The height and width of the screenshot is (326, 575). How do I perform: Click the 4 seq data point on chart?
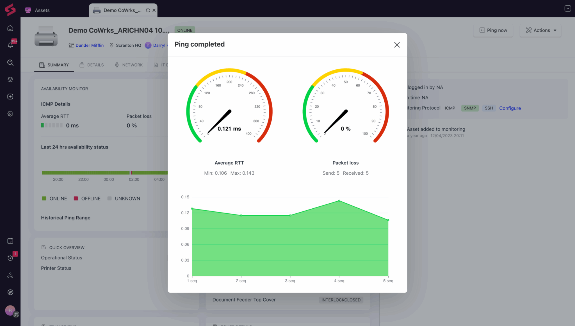point(339,201)
